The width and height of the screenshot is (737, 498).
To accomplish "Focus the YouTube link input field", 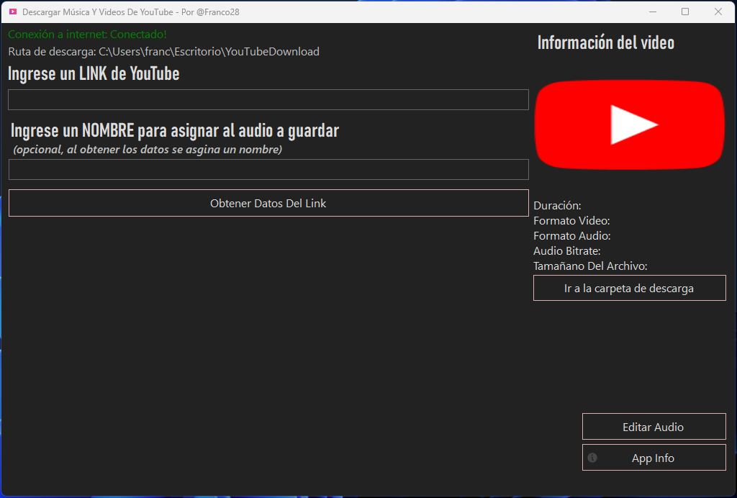I will coord(268,99).
